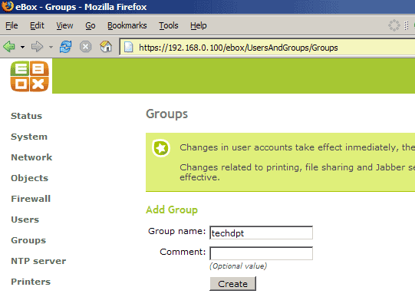
Task: Click the Comment input field
Action: point(262,253)
